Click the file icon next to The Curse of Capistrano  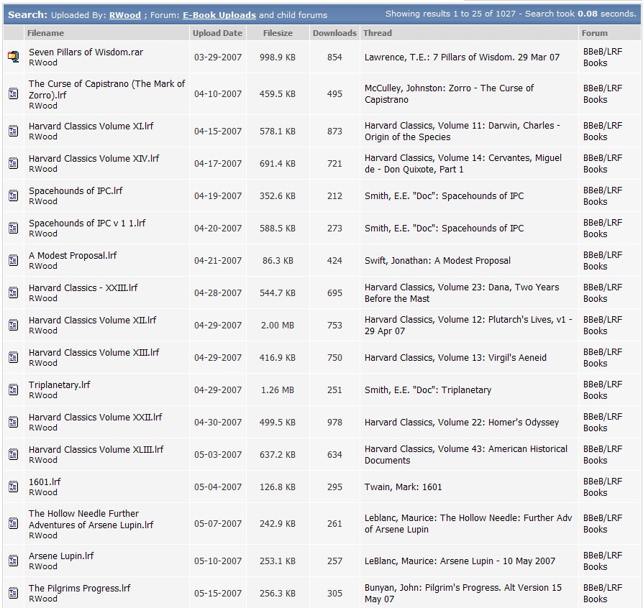14,94
